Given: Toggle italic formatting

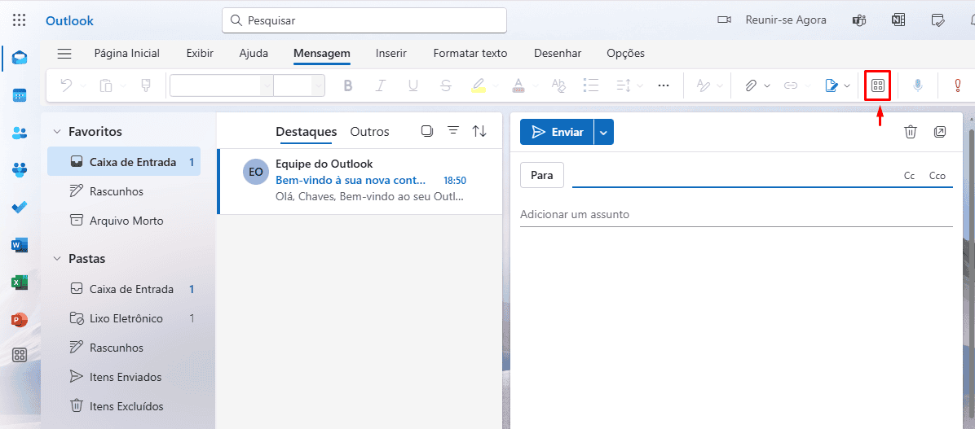Looking at the screenshot, I should pyautogui.click(x=381, y=85).
